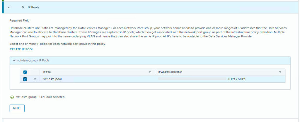Open the IP Address Utilization filter icon
This screenshot has width=300, height=122.
280,72
